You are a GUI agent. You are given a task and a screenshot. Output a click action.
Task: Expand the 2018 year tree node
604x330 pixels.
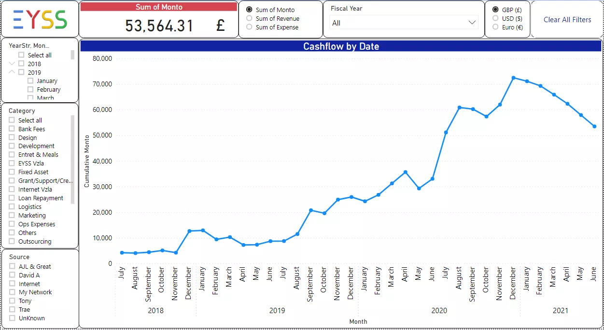pyautogui.click(x=13, y=64)
